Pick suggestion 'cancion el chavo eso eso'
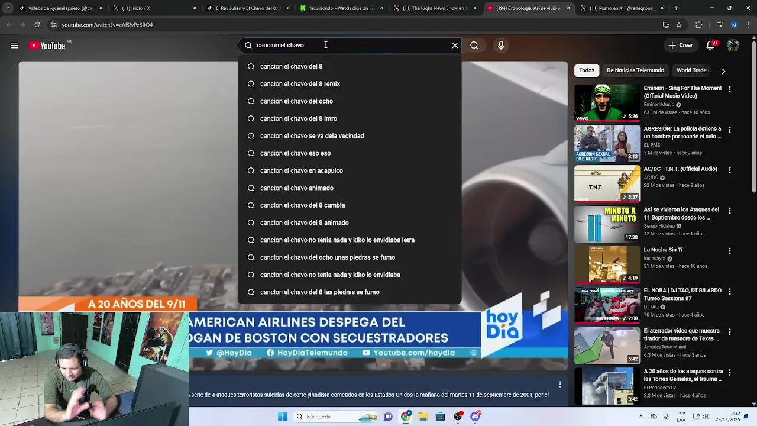This screenshot has height=426, width=757. point(350,153)
